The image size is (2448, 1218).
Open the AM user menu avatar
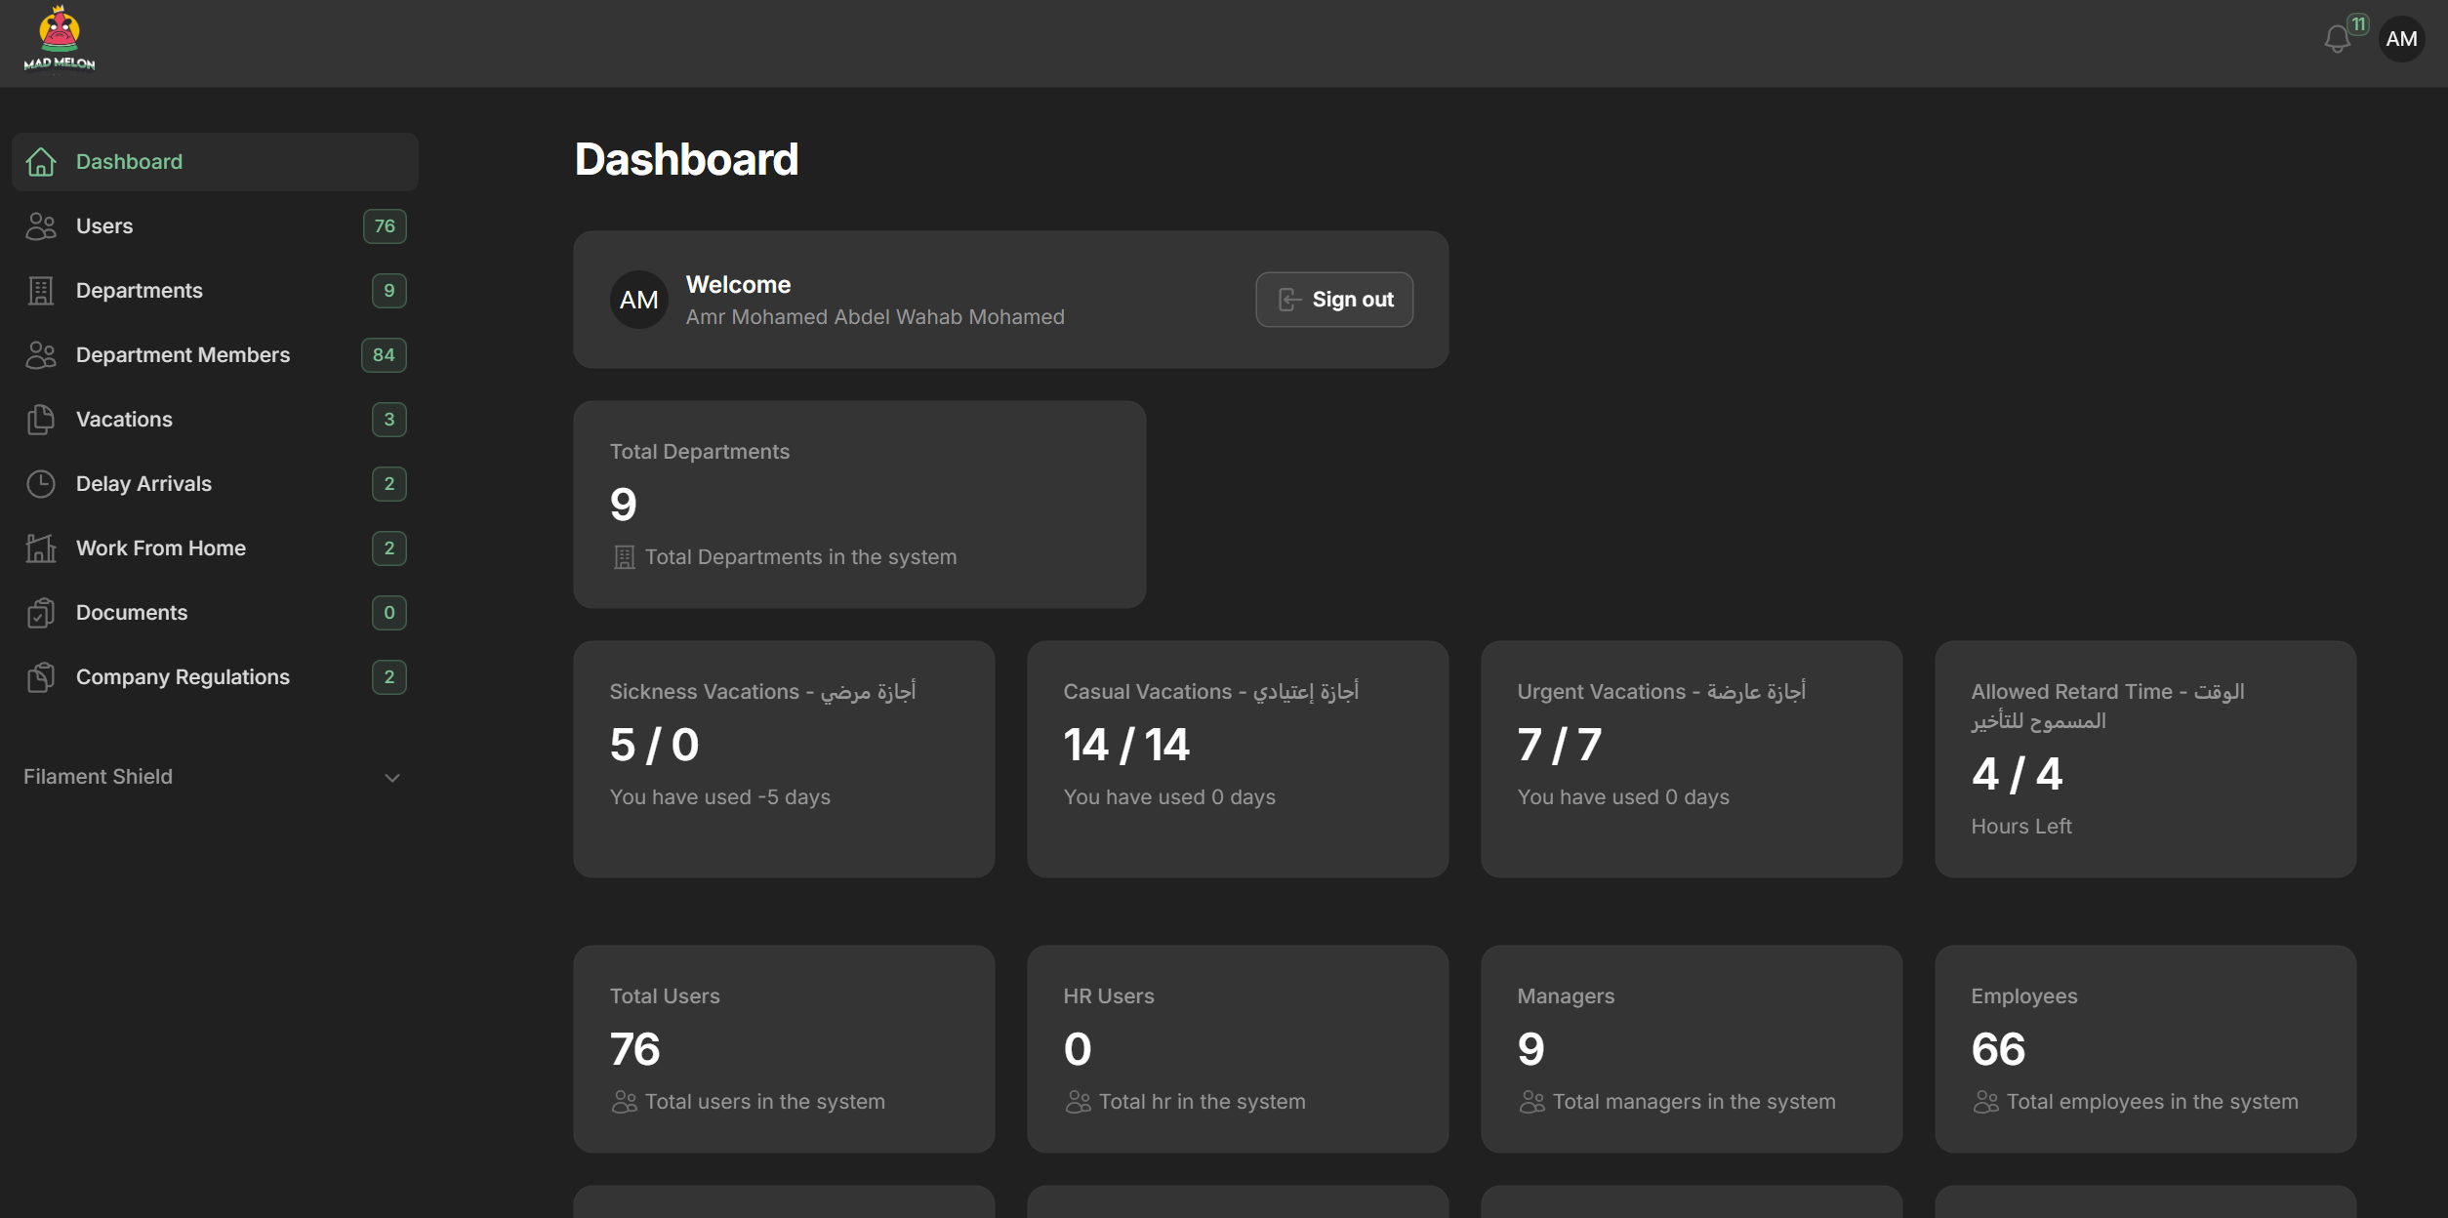[x=2401, y=39]
